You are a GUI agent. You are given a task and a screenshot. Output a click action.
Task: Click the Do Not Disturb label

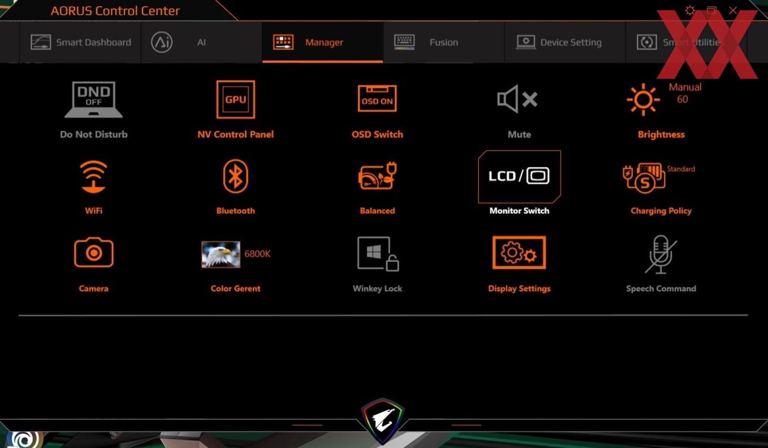94,134
